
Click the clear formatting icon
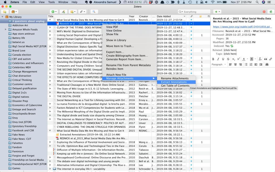pyautogui.click(x=260, y=59)
